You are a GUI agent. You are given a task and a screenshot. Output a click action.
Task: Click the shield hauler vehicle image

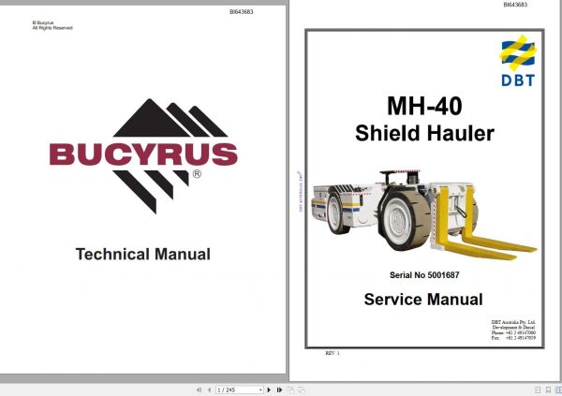tap(424, 214)
